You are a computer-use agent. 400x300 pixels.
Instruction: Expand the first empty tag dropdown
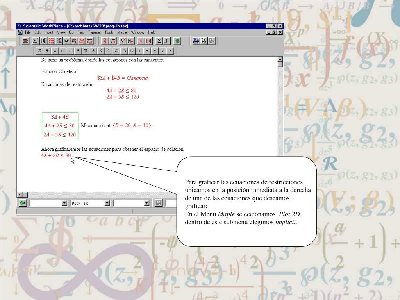point(64,203)
